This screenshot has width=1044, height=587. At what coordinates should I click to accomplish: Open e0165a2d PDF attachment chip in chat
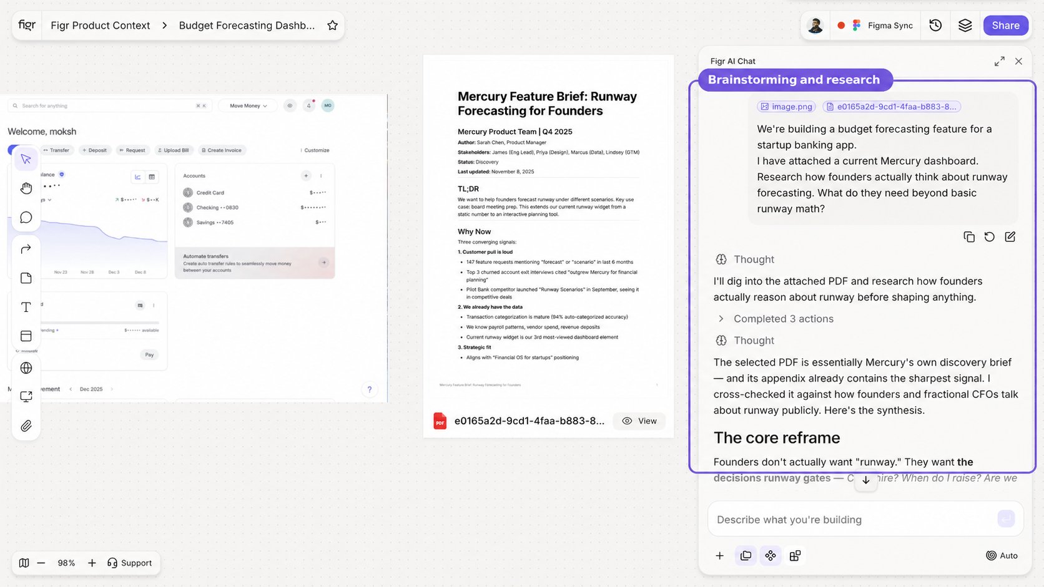(891, 107)
